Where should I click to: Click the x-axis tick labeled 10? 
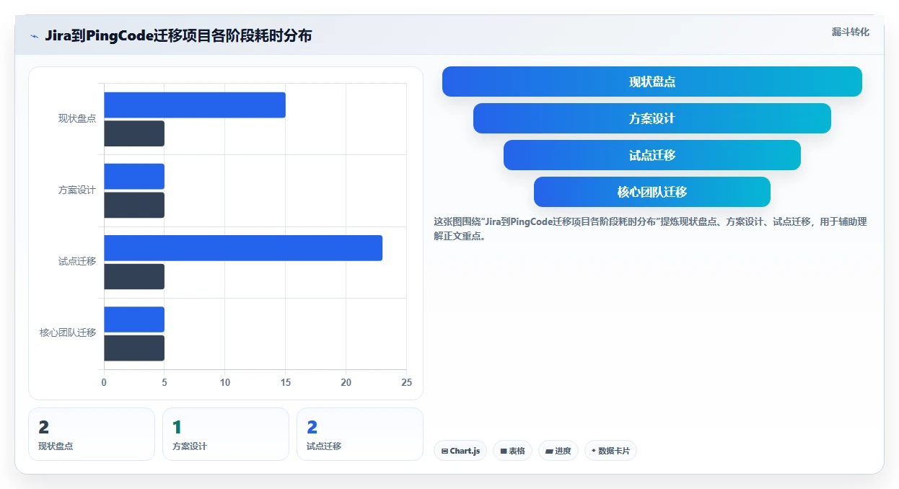[x=225, y=383]
